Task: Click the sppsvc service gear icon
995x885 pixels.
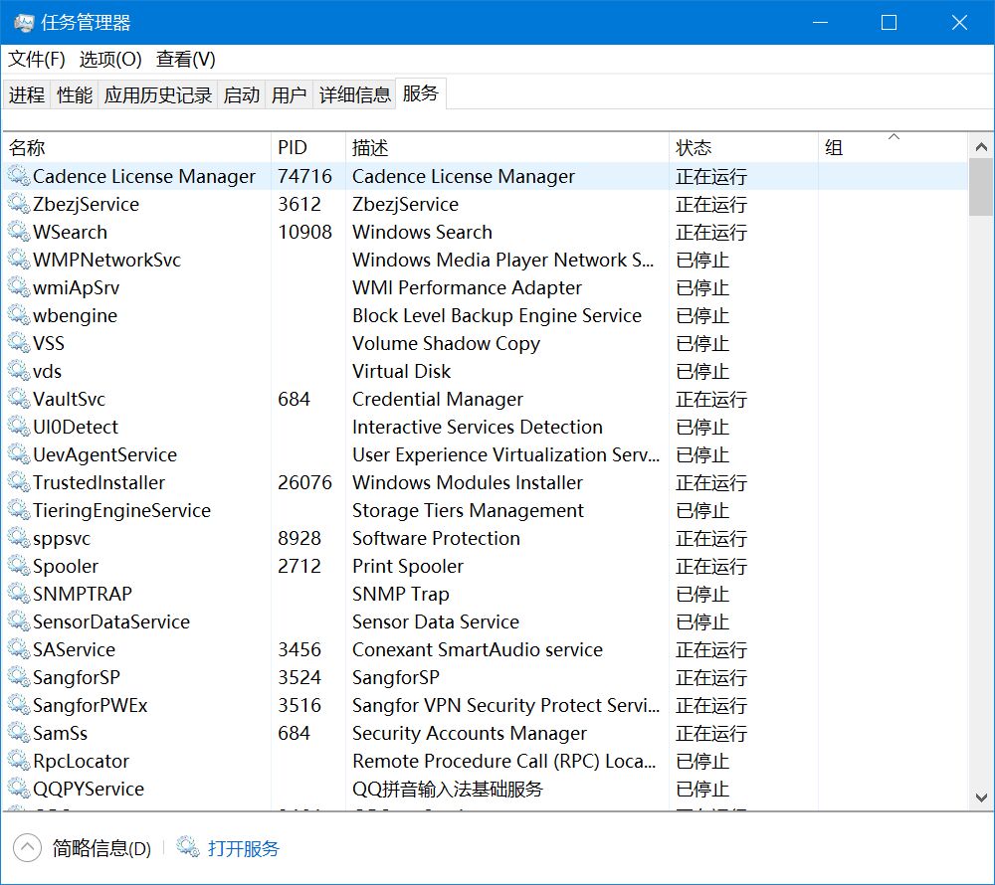Action: pyautogui.click(x=18, y=538)
